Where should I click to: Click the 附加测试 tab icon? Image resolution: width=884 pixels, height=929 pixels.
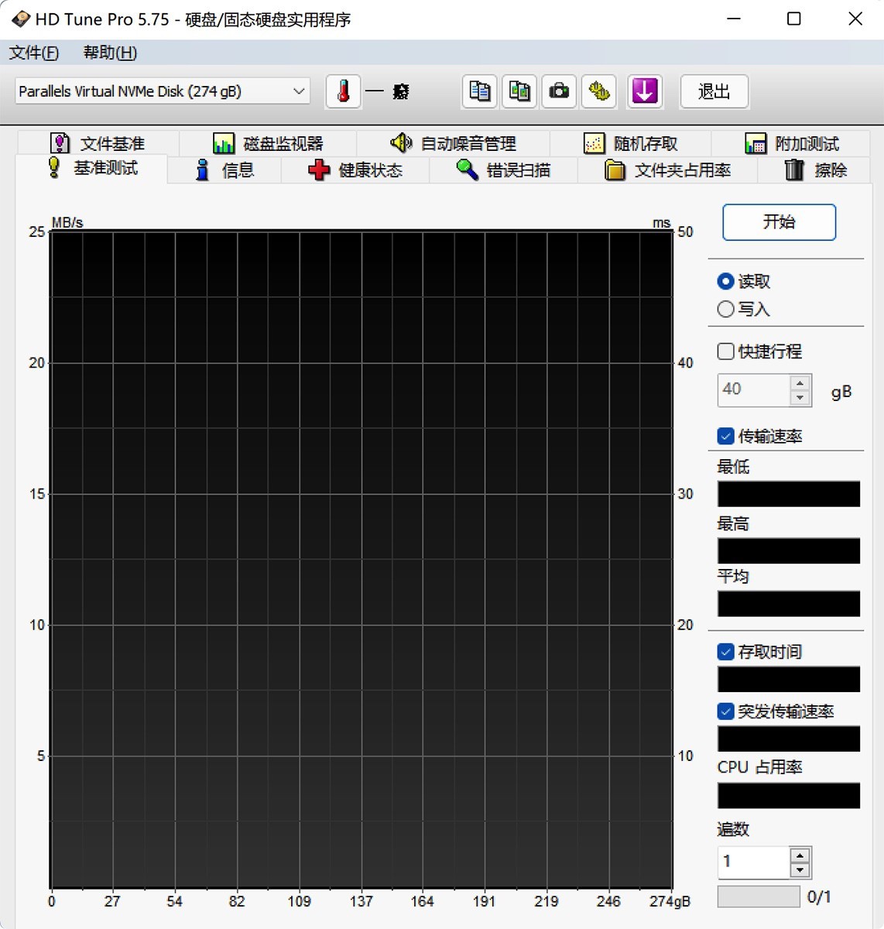(x=756, y=143)
